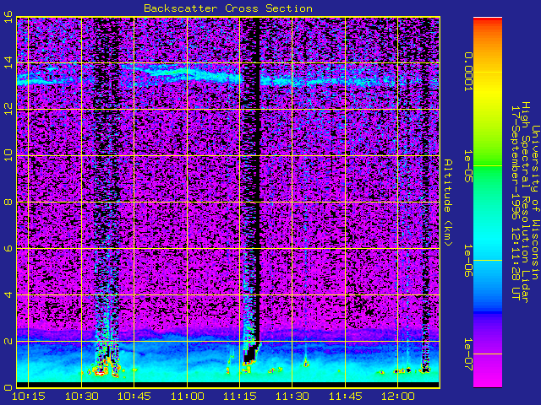This screenshot has height=405, width=541.
Task: Click the 12:00 time axis label
Action: click(x=398, y=397)
